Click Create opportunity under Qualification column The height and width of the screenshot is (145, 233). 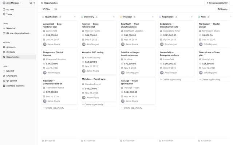tap(59, 108)
